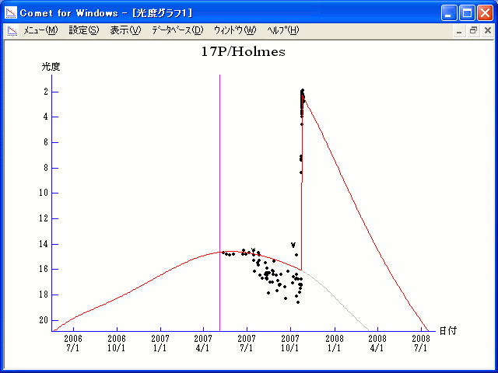The image size is (498, 373).
Task: Click the 2006 7/1 date axis label
Action: click(x=73, y=343)
